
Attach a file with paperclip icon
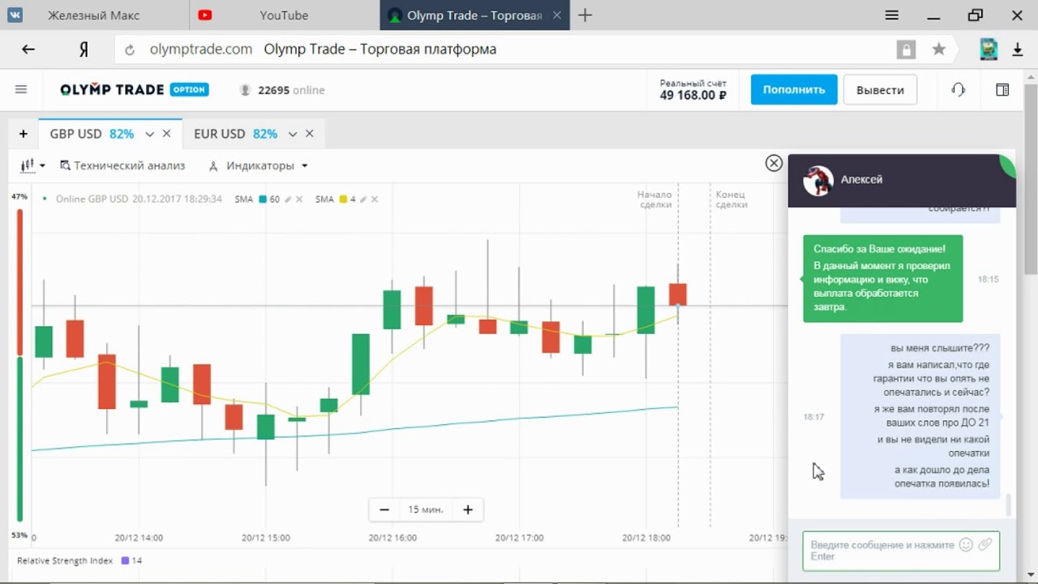point(985,545)
